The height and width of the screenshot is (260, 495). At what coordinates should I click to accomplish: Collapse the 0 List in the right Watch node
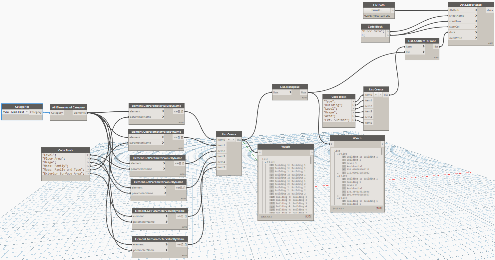click(338, 154)
